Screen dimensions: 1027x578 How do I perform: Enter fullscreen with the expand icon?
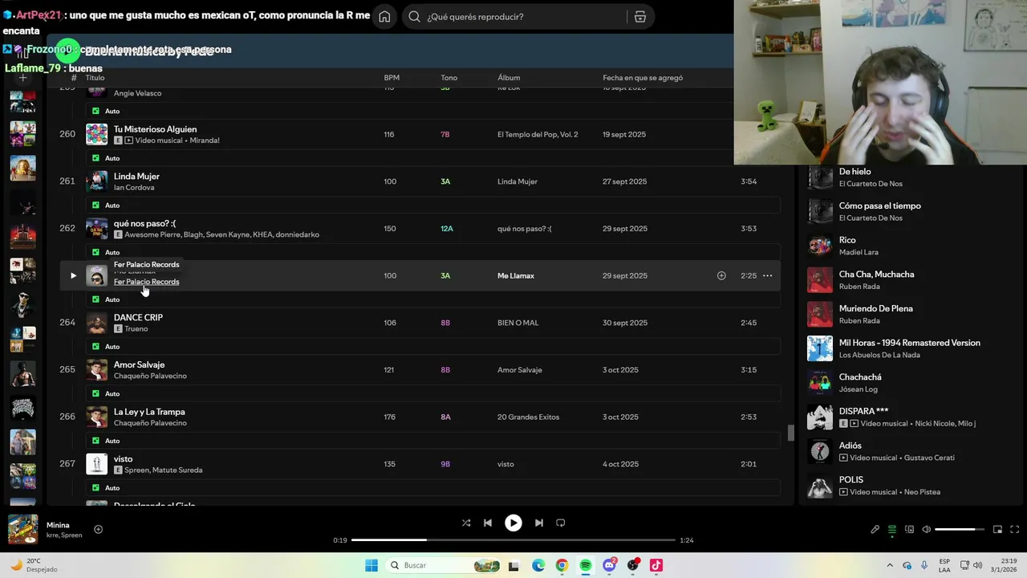[1015, 530]
